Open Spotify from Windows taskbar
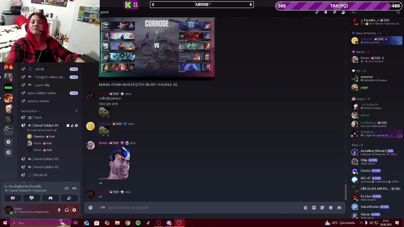This screenshot has height=227, width=404. pos(138,223)
